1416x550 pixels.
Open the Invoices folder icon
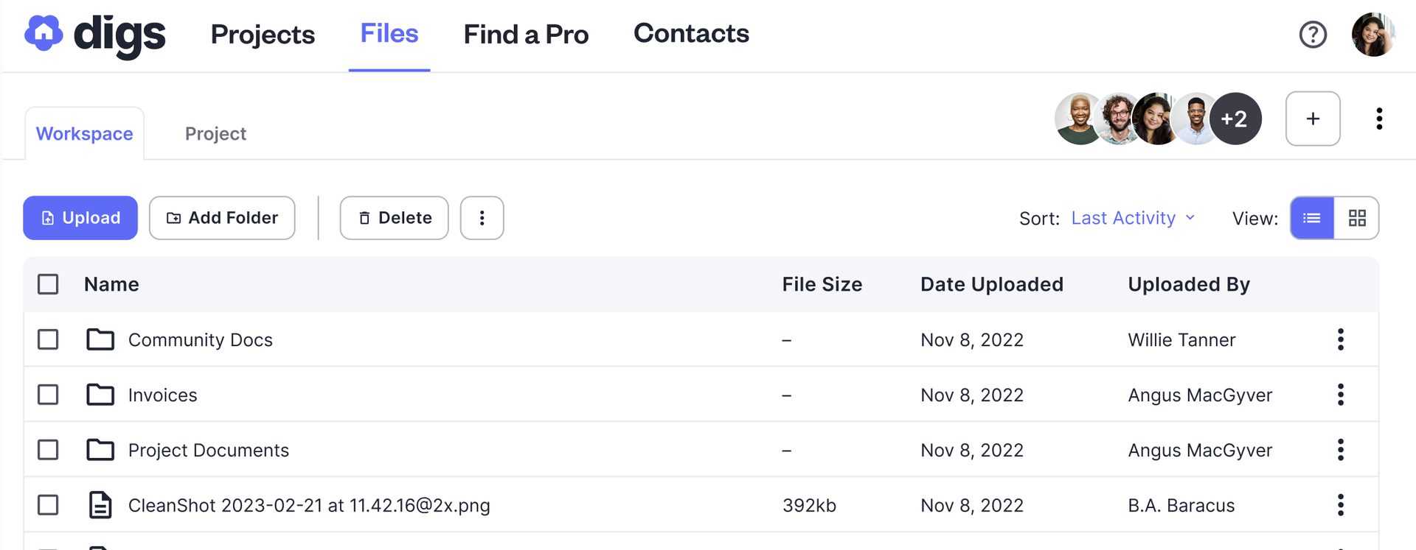[x=100, y=395]
